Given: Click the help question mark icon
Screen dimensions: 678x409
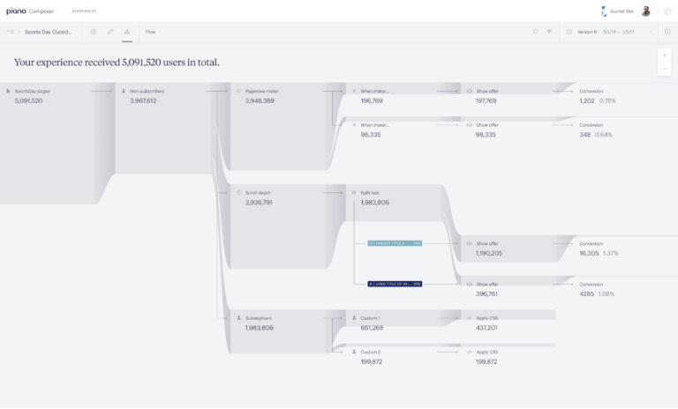Looking at the screenshot, I should tap(667, 11).
